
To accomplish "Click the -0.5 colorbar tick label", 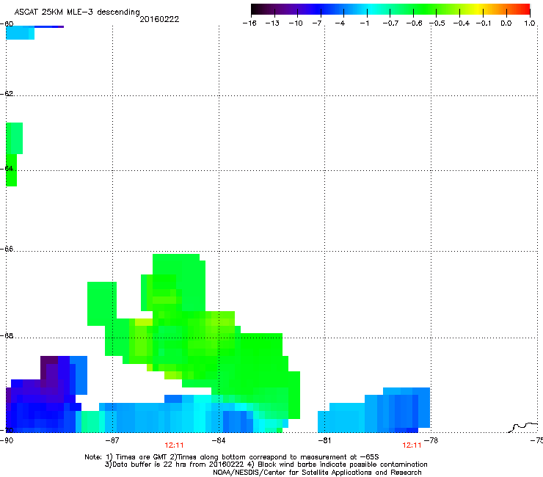I will click(x=437, y=23).
